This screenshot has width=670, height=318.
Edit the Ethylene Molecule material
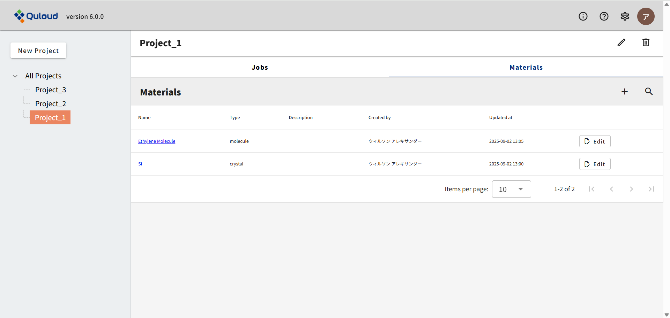pyautogui.click(x=595, y=141)
